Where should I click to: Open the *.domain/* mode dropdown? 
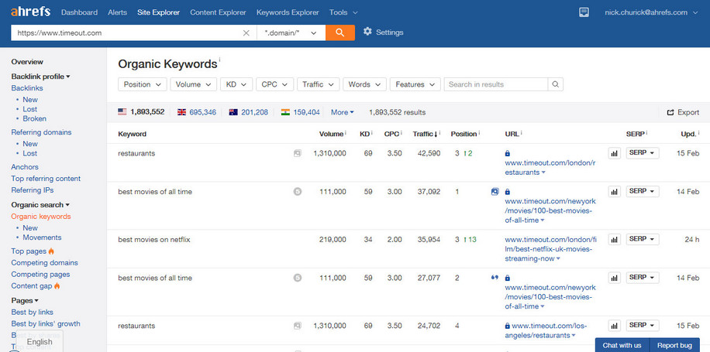pyautogui.click(x=291, y=32)
